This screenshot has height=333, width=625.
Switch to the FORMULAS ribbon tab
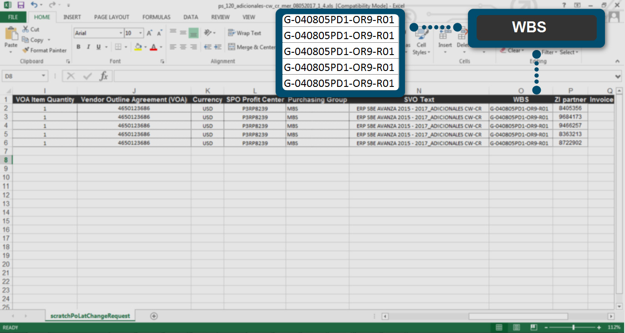click(x=156, y=17)
